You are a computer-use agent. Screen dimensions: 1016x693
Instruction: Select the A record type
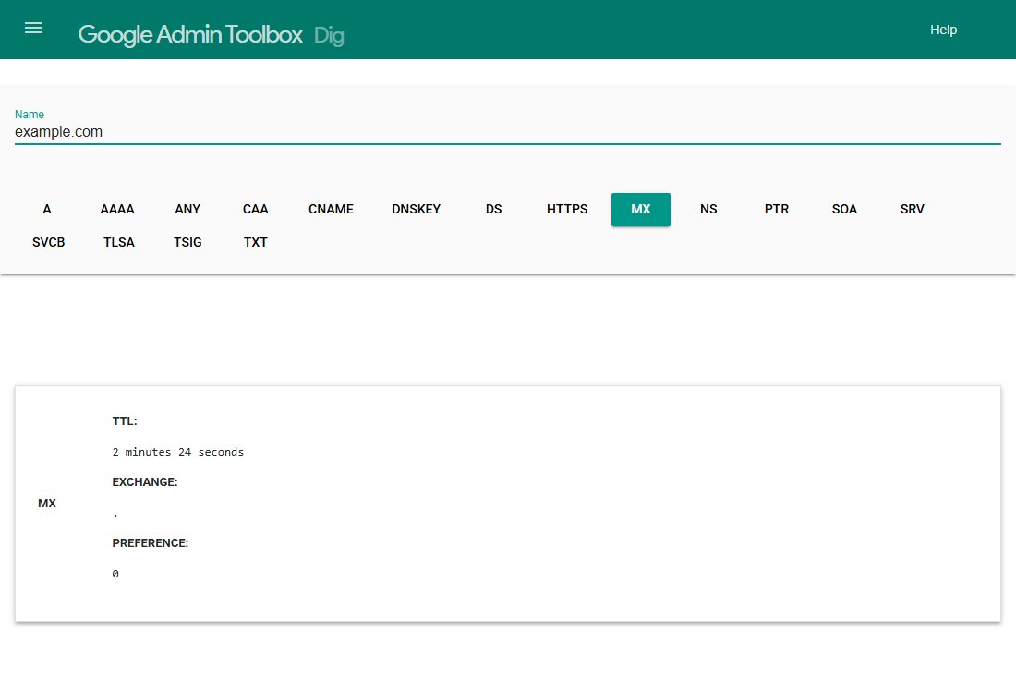[47, 210]
